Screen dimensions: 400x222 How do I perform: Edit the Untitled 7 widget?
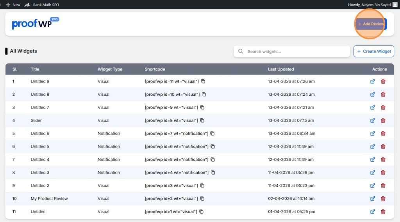pyautogui.click(x=372, y=107)
